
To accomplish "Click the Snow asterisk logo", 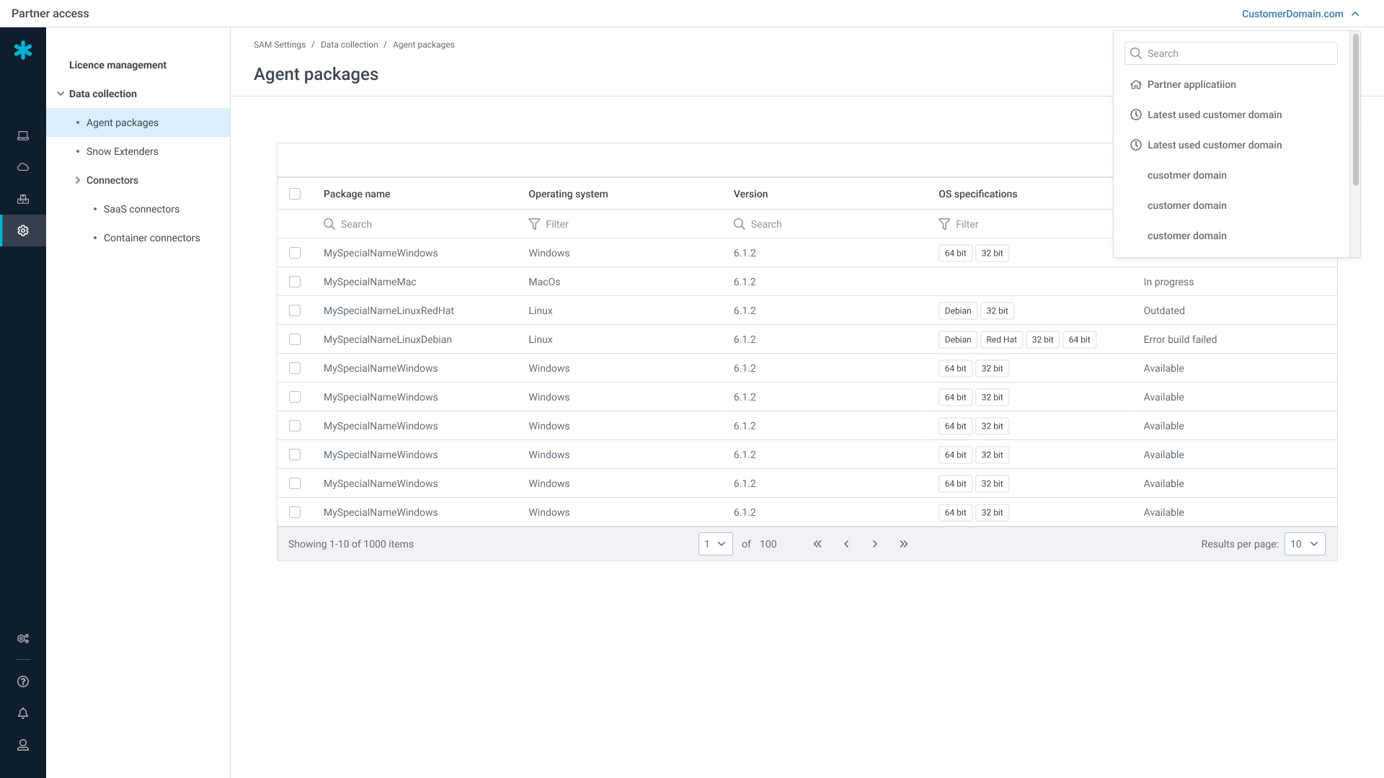I will coord(23,50).
